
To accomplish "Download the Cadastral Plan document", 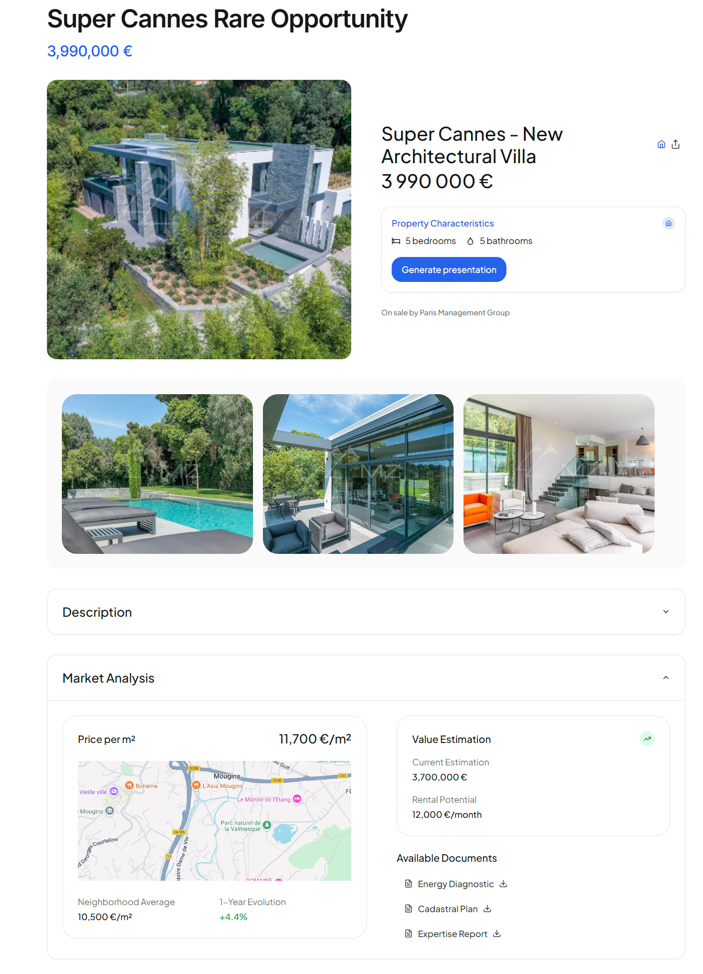I will click(487, 909).
